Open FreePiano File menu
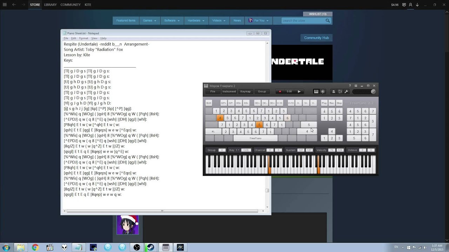The image size is (449, 252). (213, 92)
